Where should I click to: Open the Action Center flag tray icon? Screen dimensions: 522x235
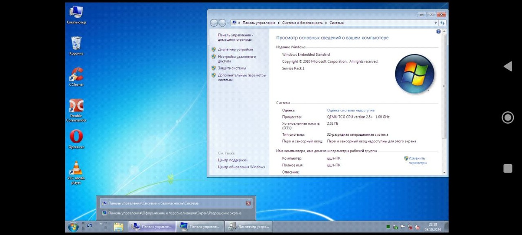402,227
